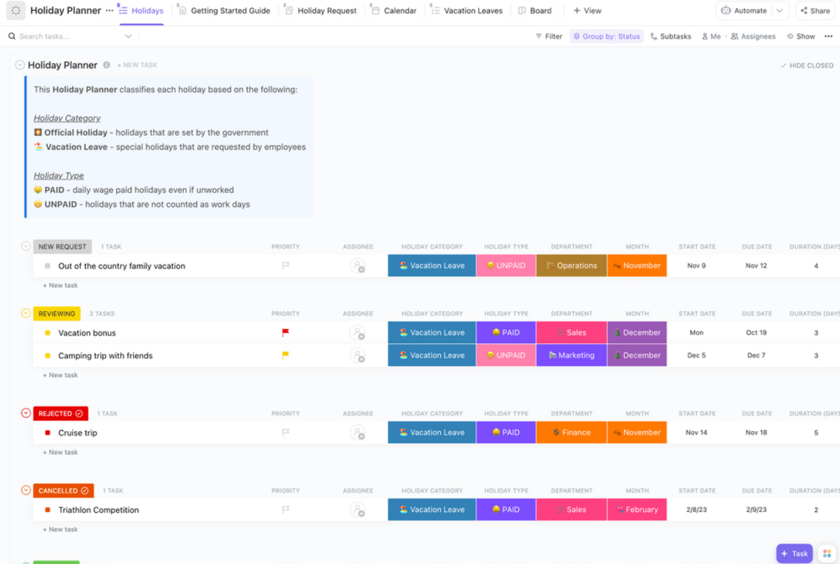Assign someone to Camping trip with friends
This screenshot has width=840, height=564.
[358, 355]
